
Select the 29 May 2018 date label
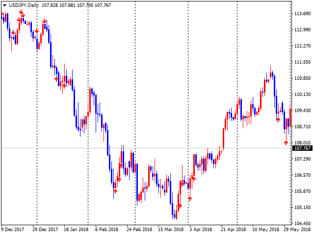[297, 230]
